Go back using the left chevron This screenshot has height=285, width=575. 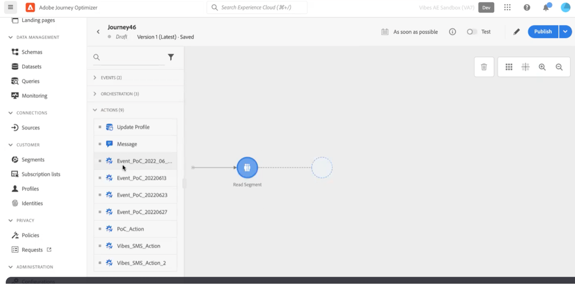98,32
